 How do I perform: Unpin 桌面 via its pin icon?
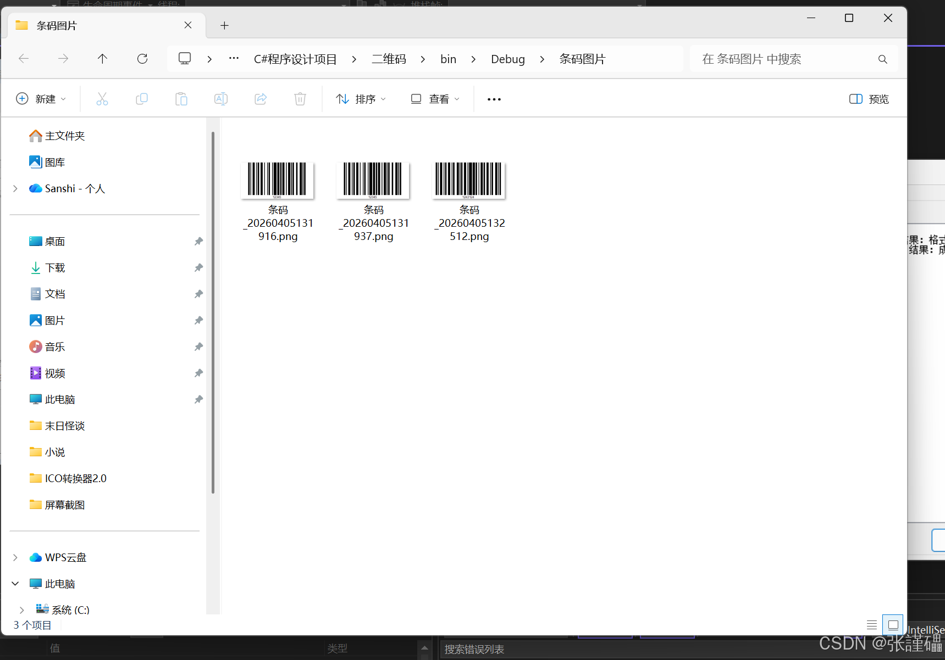[x=198, y=241]
